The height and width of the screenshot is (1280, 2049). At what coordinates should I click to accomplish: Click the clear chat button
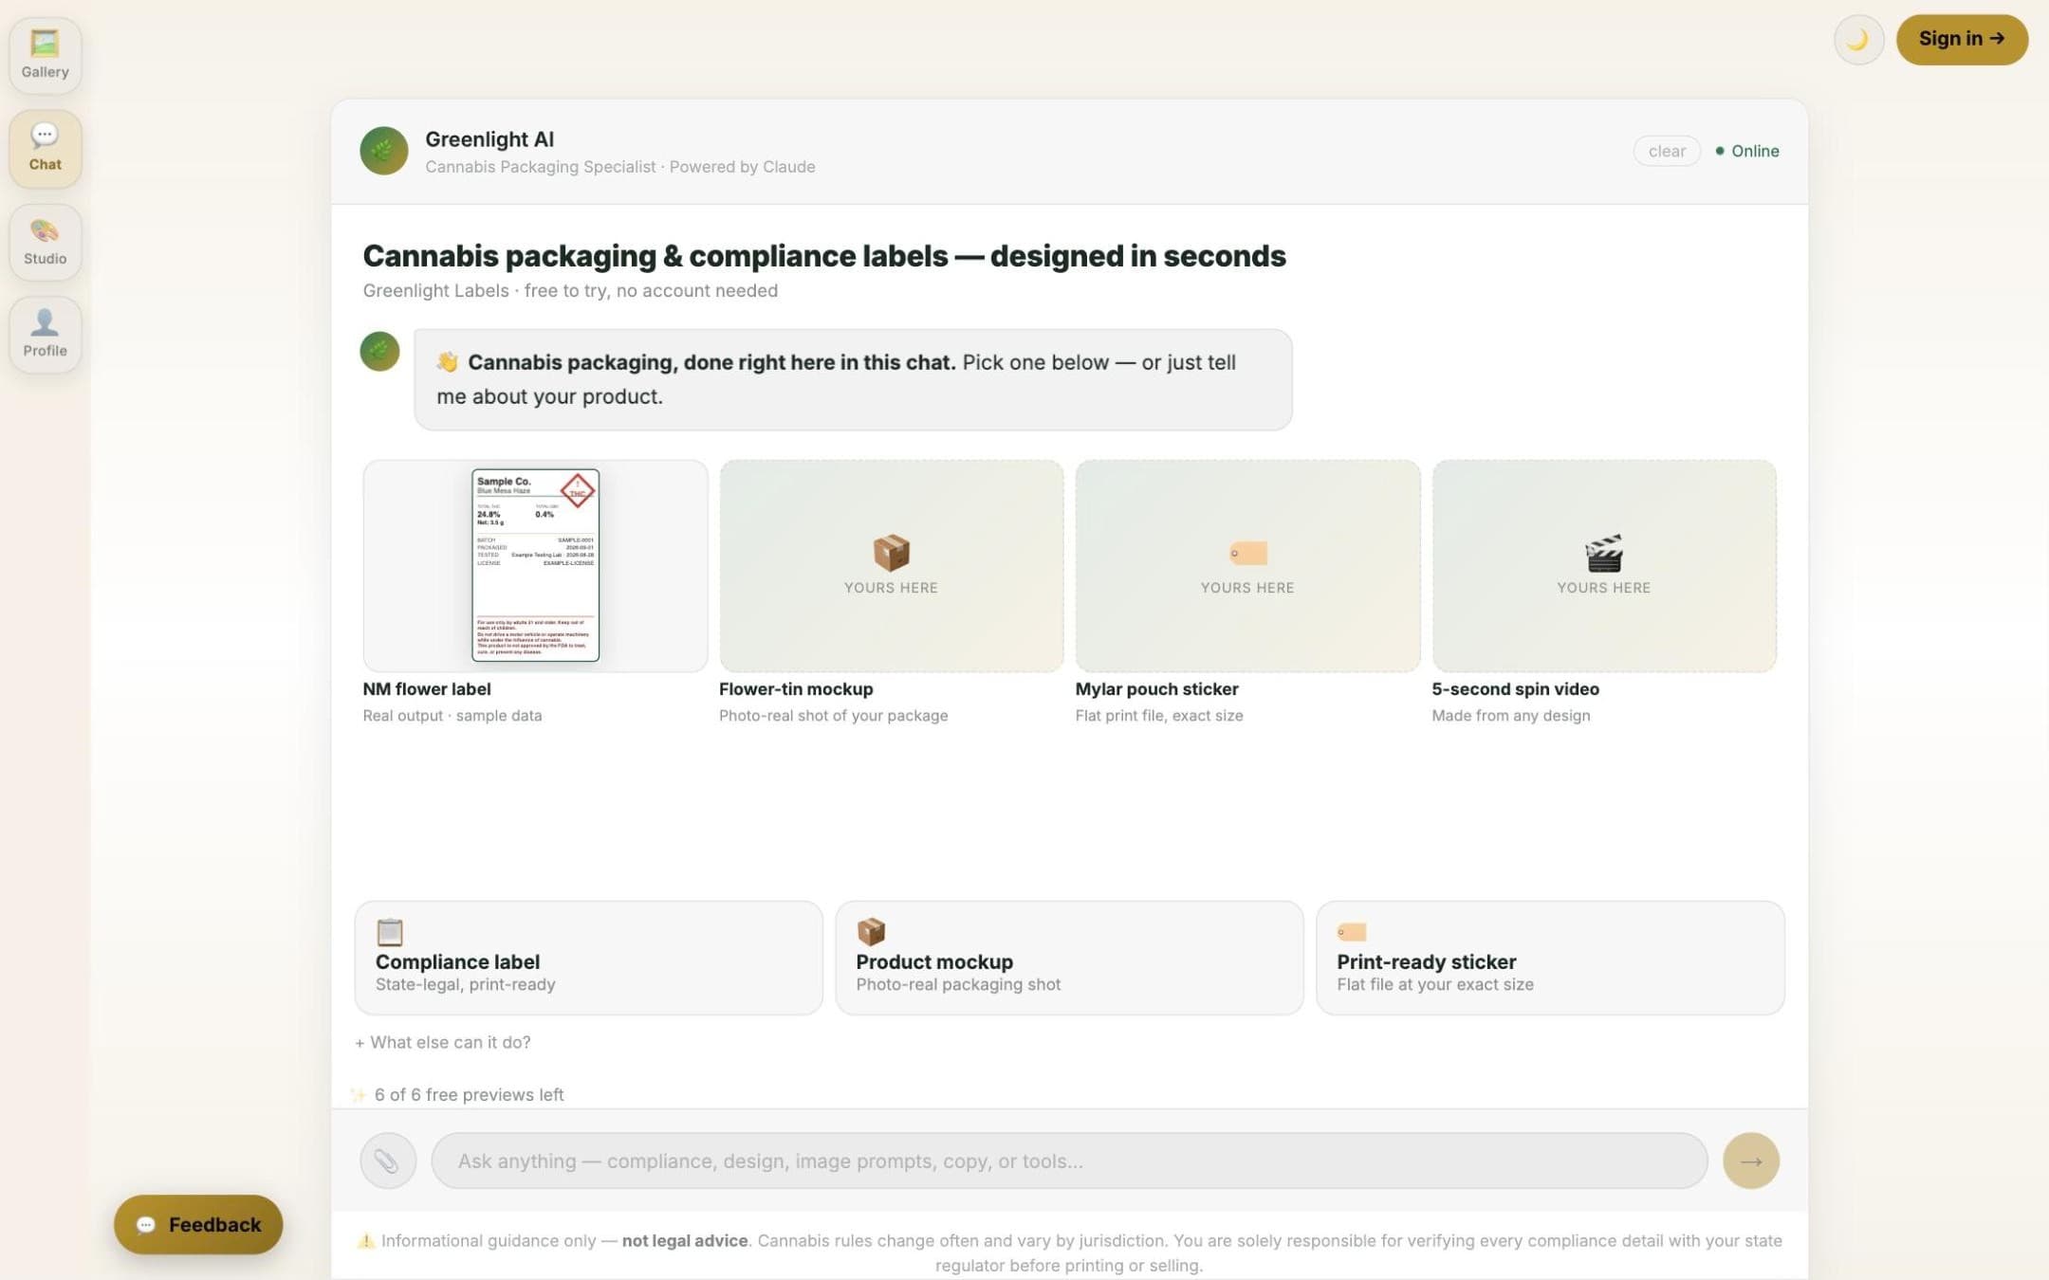pyautogui.click(x=1666, y=151)
